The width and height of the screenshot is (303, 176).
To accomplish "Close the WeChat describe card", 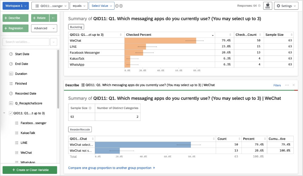I will [294, 85].
